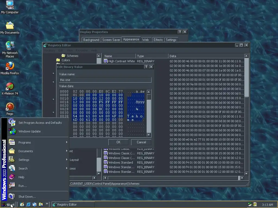The image size is (278, 208).
Task: Click the Registry Editor taskbar button
Action: (x=73, y=205)
